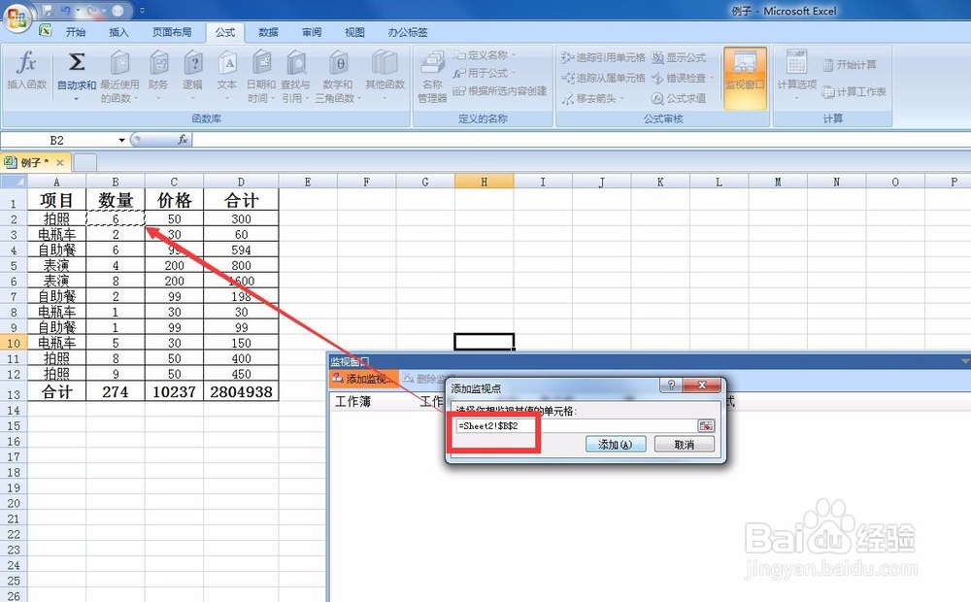
Task: Click Trace Dependents (追踪从属单元格)
Action: pos(603,78)
